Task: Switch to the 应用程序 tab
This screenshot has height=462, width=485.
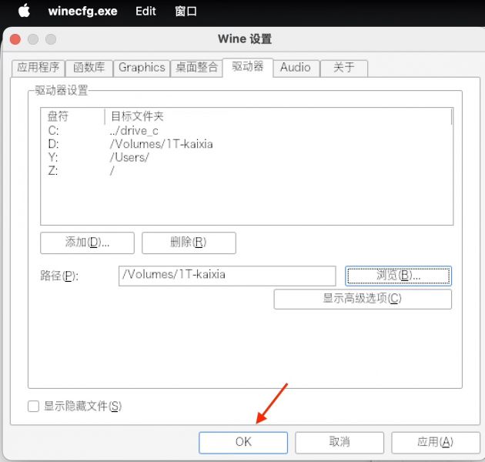Action: (38, 68)
